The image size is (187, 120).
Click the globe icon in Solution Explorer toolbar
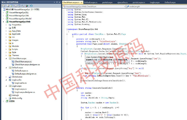tap(31, 5)
